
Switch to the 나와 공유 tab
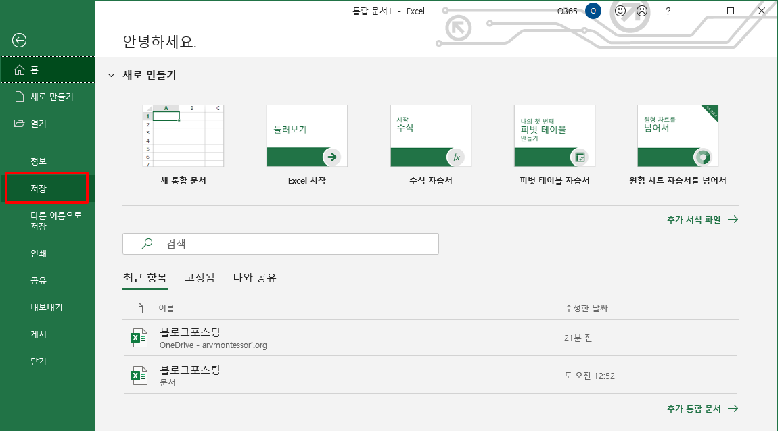tap(254, 278)
